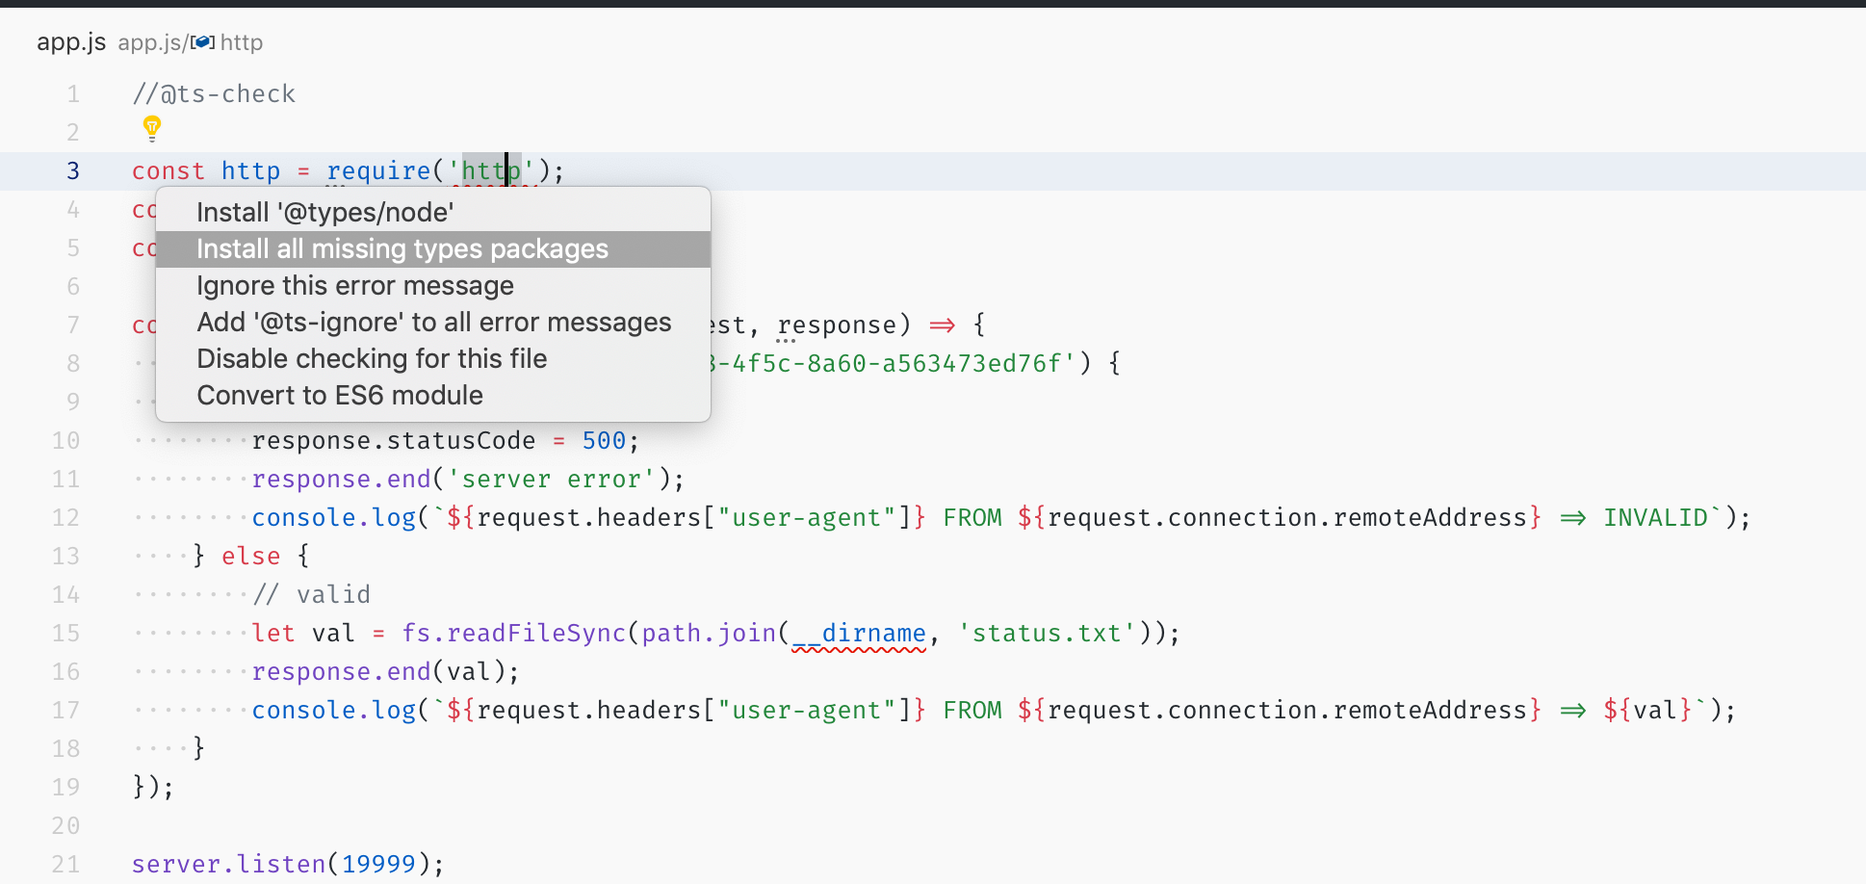Click line number 3 in the gutter
Image resolution: width=1866 pixels, height=884 pixels.
click(x=72, y=170)
